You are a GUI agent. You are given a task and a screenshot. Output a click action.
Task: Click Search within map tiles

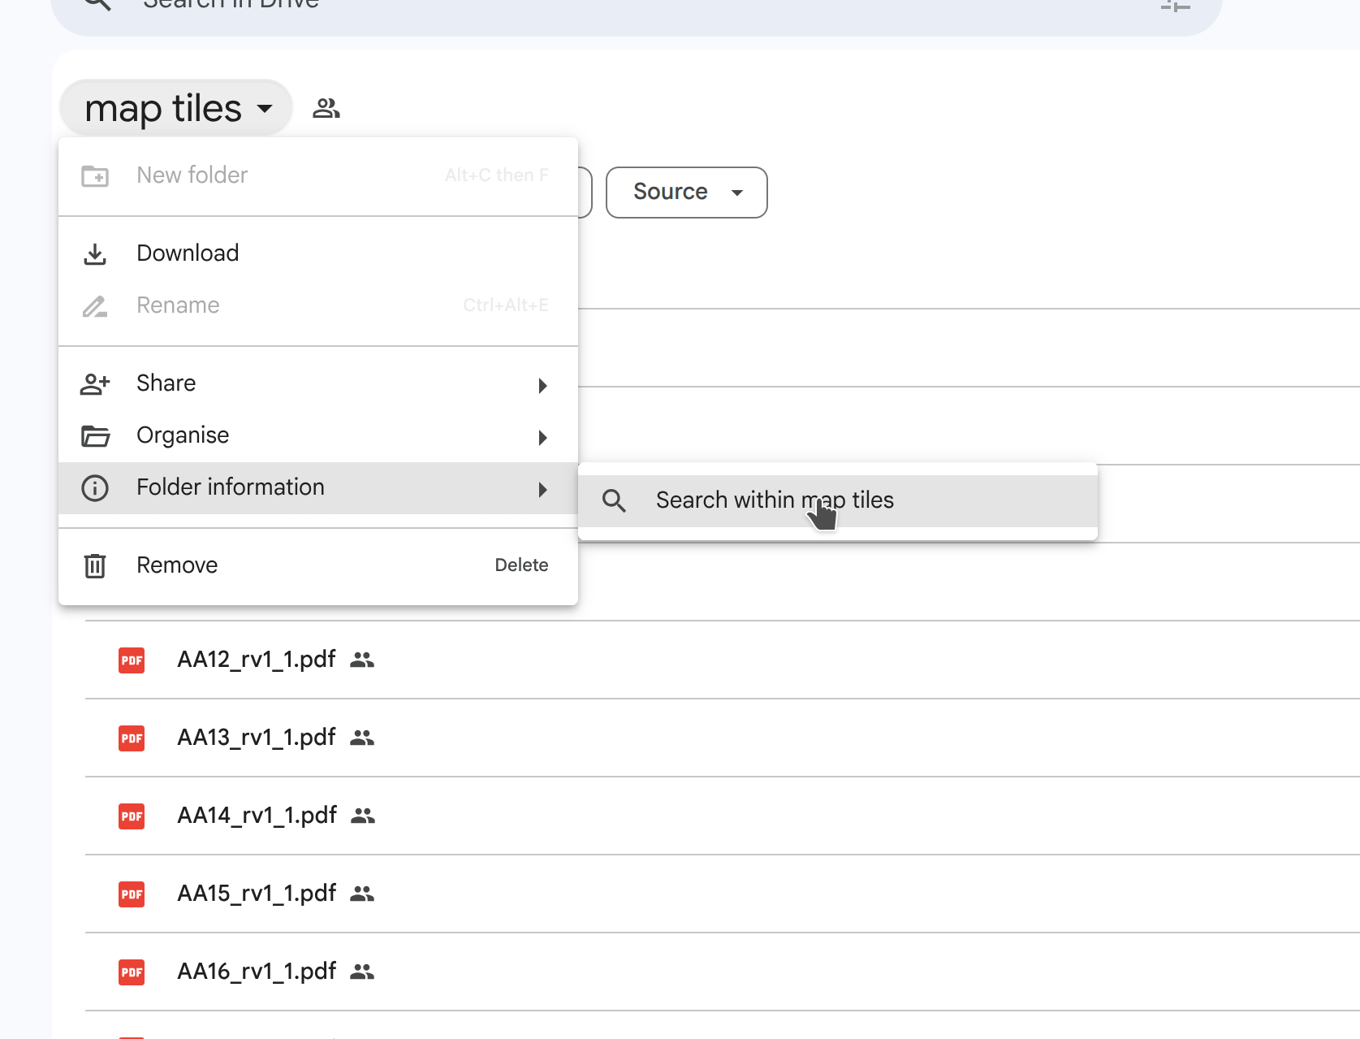(x=774, y=500)
